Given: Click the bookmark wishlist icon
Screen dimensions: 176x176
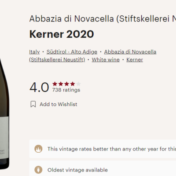Looking at the screenshot, I should pyautogui.click(x=33, y=104).
